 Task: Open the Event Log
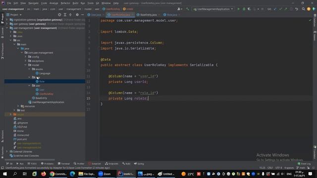(304, 164)
